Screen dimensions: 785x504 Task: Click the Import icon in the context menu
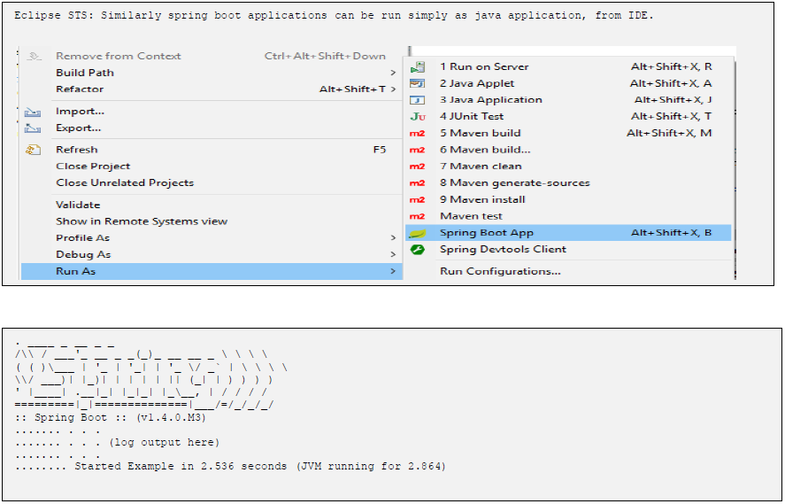(34, 112)
